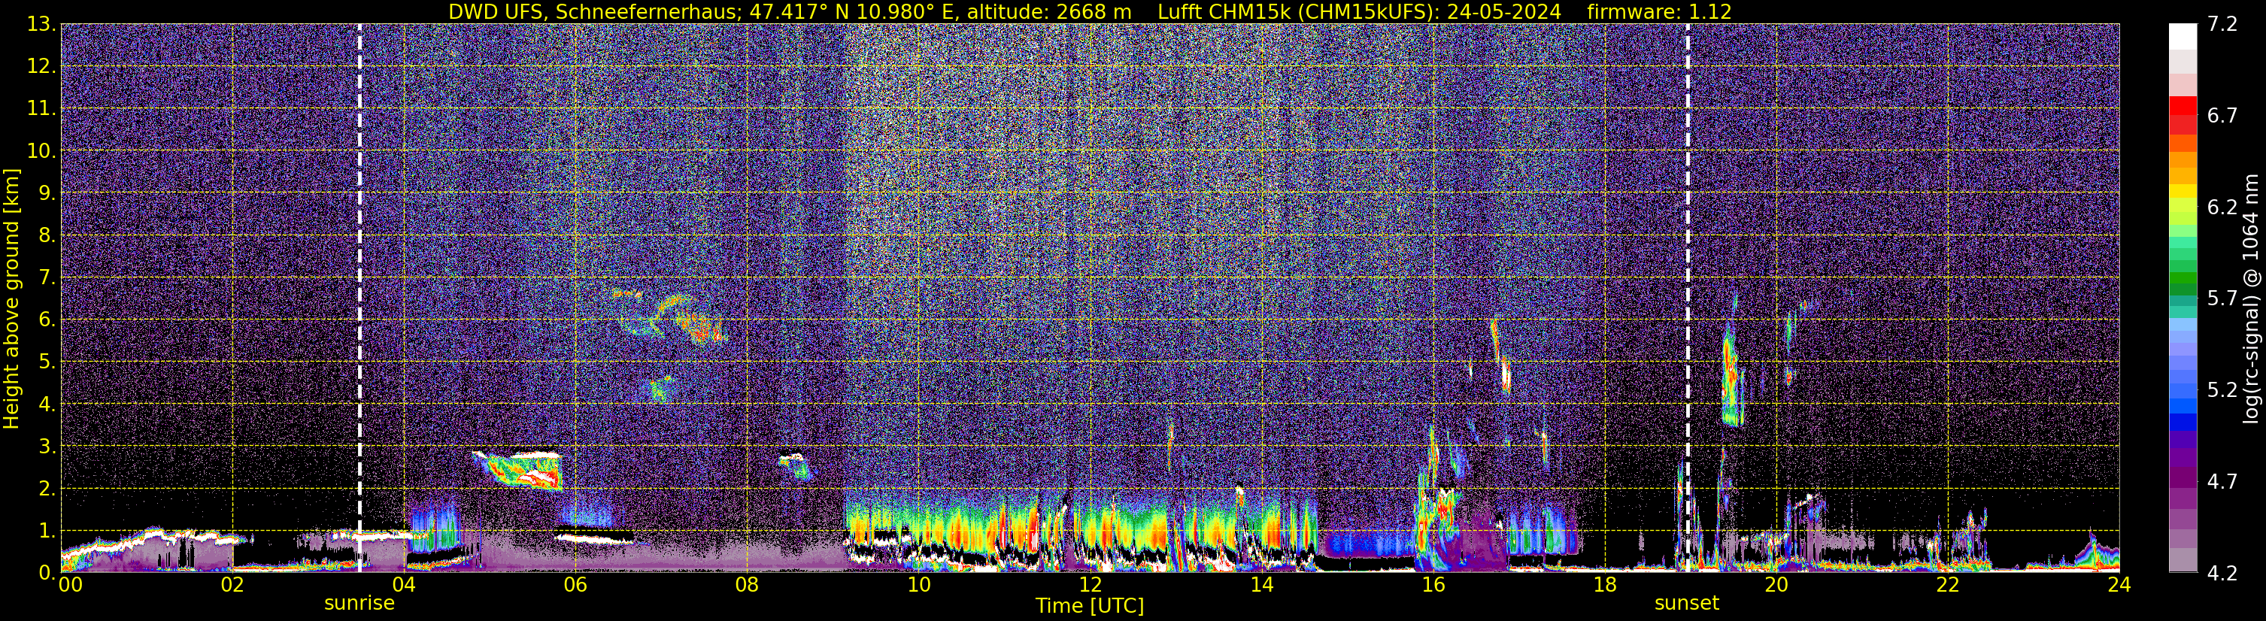Click the '2.' tick label on the height axis
Viewport: 2266px width, 621px height.
point(46,488)
